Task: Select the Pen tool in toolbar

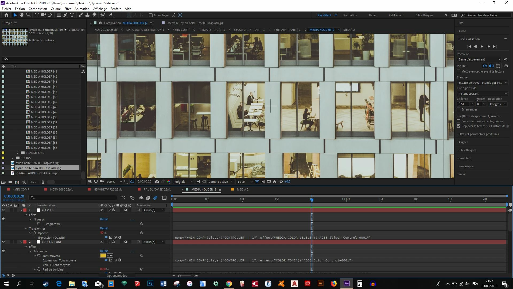Action: pyautogui.click(x=65, y=15)
